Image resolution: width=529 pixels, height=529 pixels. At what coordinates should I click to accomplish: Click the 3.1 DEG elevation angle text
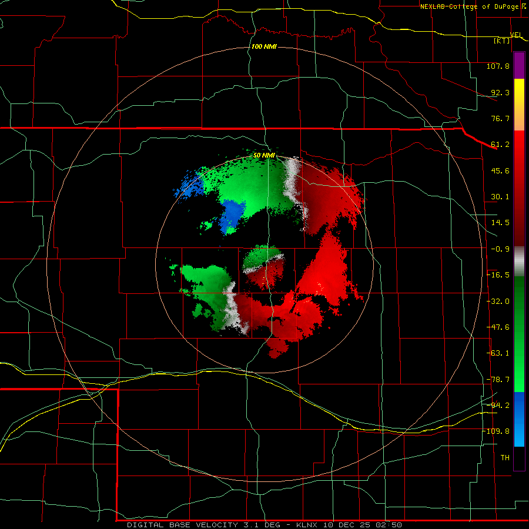pyautogui.click(x=262, y=525)
